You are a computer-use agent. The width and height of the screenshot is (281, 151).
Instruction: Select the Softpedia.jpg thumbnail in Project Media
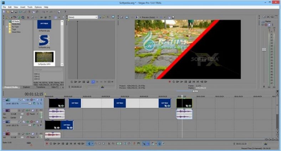[x=44, y=25]
